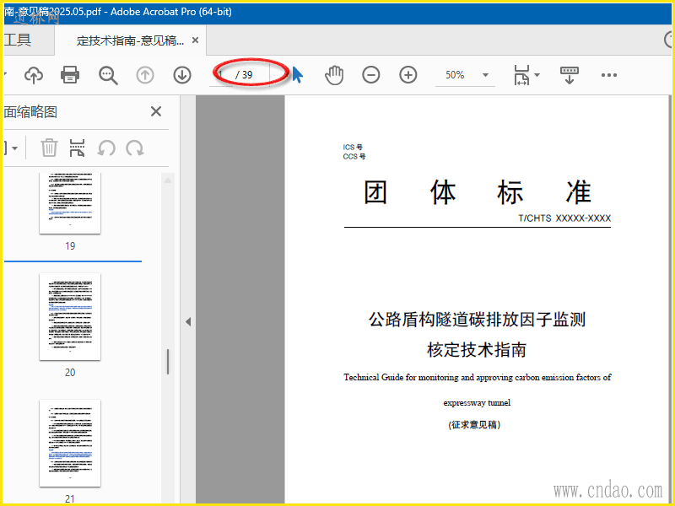The width and height of the screenshot is (675, 506).
Task: Go to next page arrow
Action: (182, 75)
